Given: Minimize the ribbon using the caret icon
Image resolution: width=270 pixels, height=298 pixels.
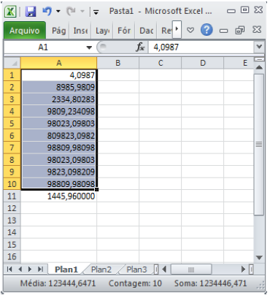Looking at the screenshot, I should 190,30.
